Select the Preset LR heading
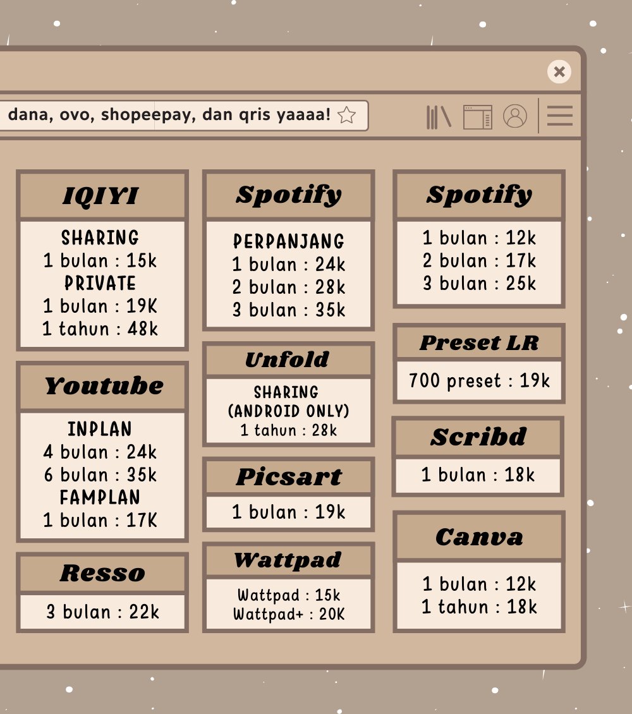Viewport: 632px width, 714px height. coord(479,343)
